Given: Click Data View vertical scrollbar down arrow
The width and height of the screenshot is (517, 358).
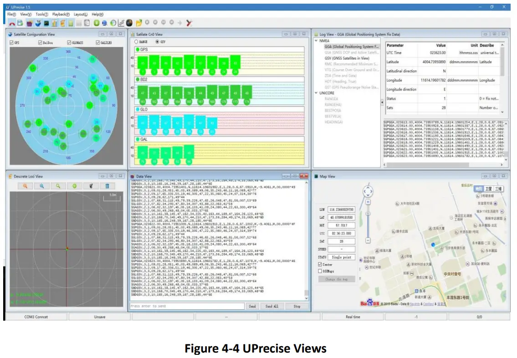Looking at the screenshot, I should click(306, 298).
